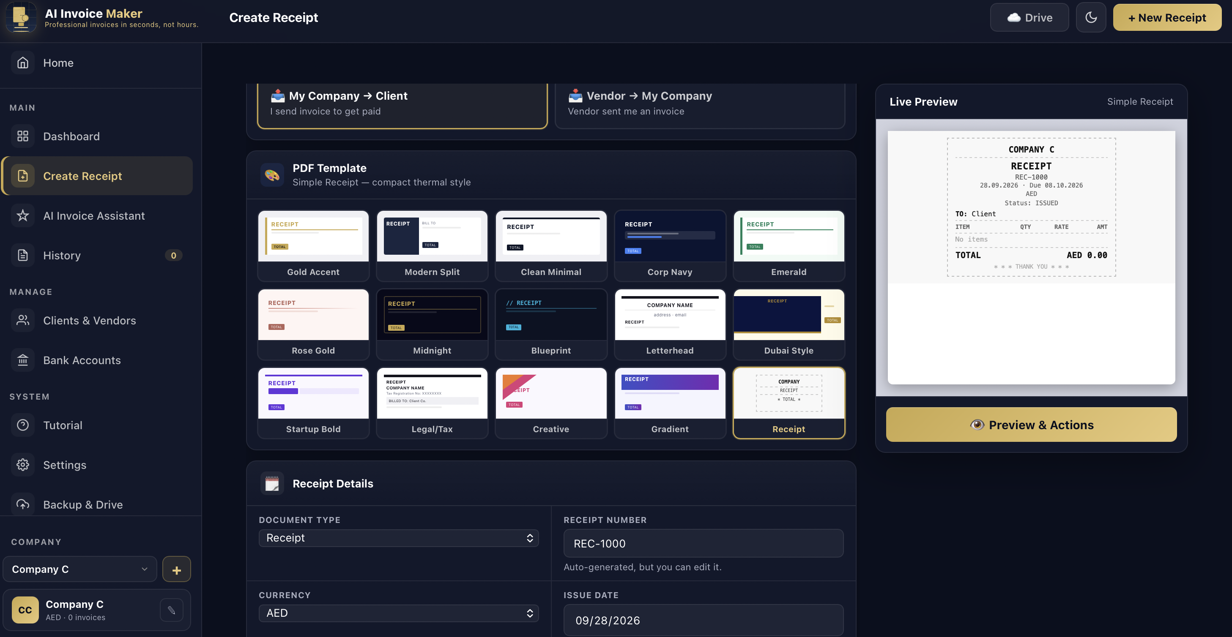Click the live receipt preview page

(x=1031, y=257)
